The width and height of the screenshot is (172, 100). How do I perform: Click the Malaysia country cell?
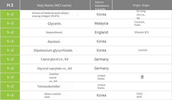point(101,23)
